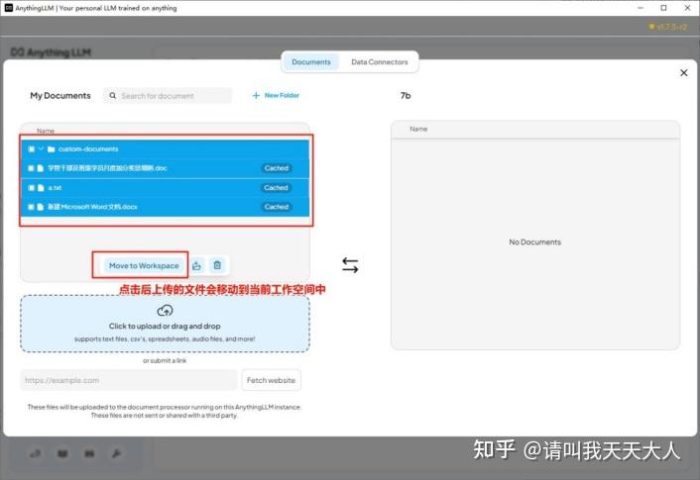This screenshot has height=480, width=700.
Task: Click the upload or drag and drop area
Action: pos(165,324)
